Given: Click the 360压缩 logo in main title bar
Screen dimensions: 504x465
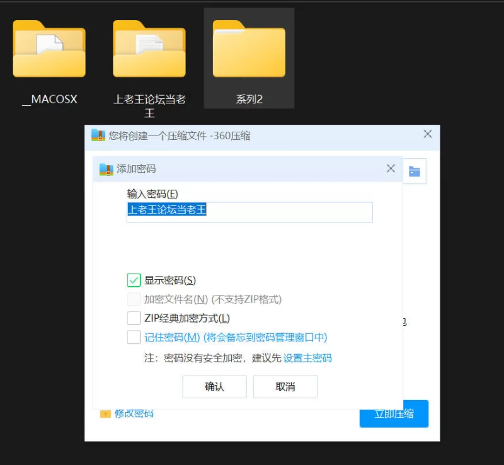Looking at the screenshot, I should click(x=98, y=135).
